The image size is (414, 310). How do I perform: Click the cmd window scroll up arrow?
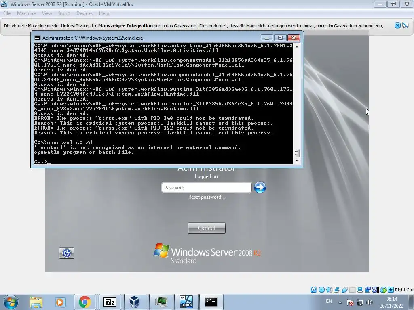[x=297, y=46]
